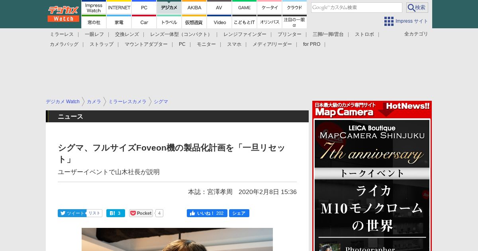Click the 検索 search button
Image resolution: width=478 pixels, height=251 pixels.
pyautogui.click(x=417, y=8)
